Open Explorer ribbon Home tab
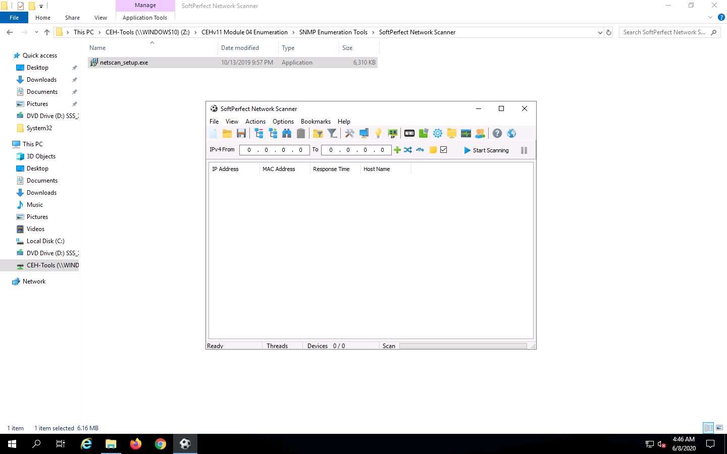This screenshot has height=454, width=727. click(x=43, y=18)
